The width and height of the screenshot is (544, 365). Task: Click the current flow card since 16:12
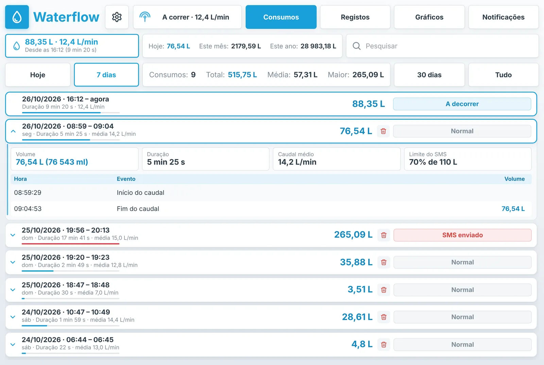pos(72,46)
